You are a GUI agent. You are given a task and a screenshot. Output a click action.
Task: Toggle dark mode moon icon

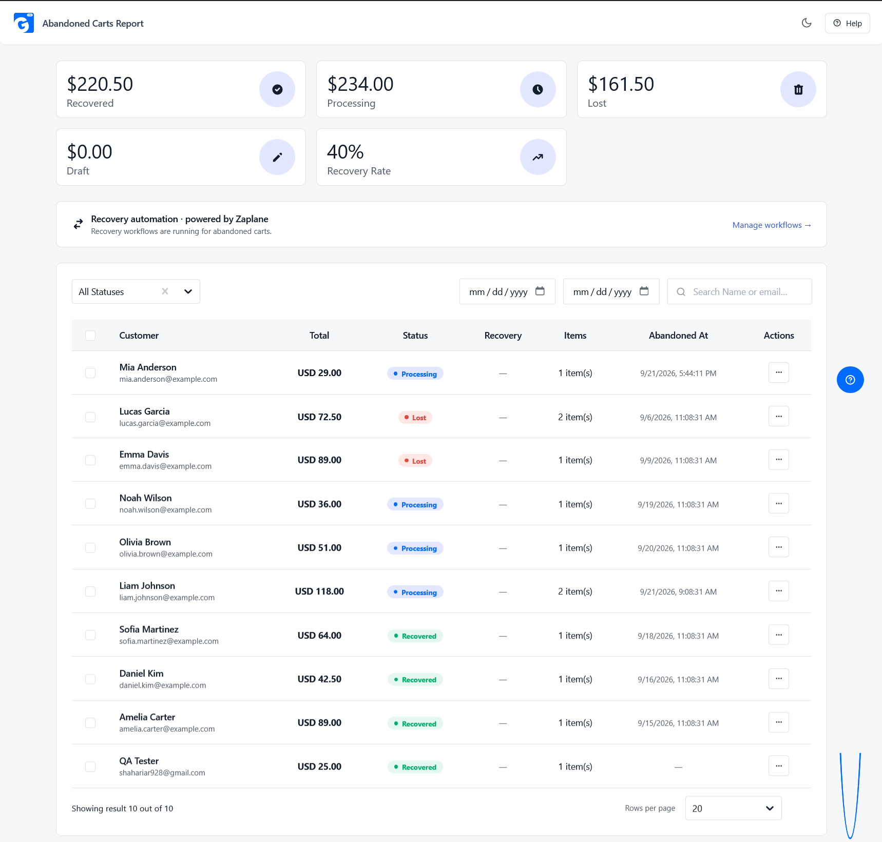point(807,23)
